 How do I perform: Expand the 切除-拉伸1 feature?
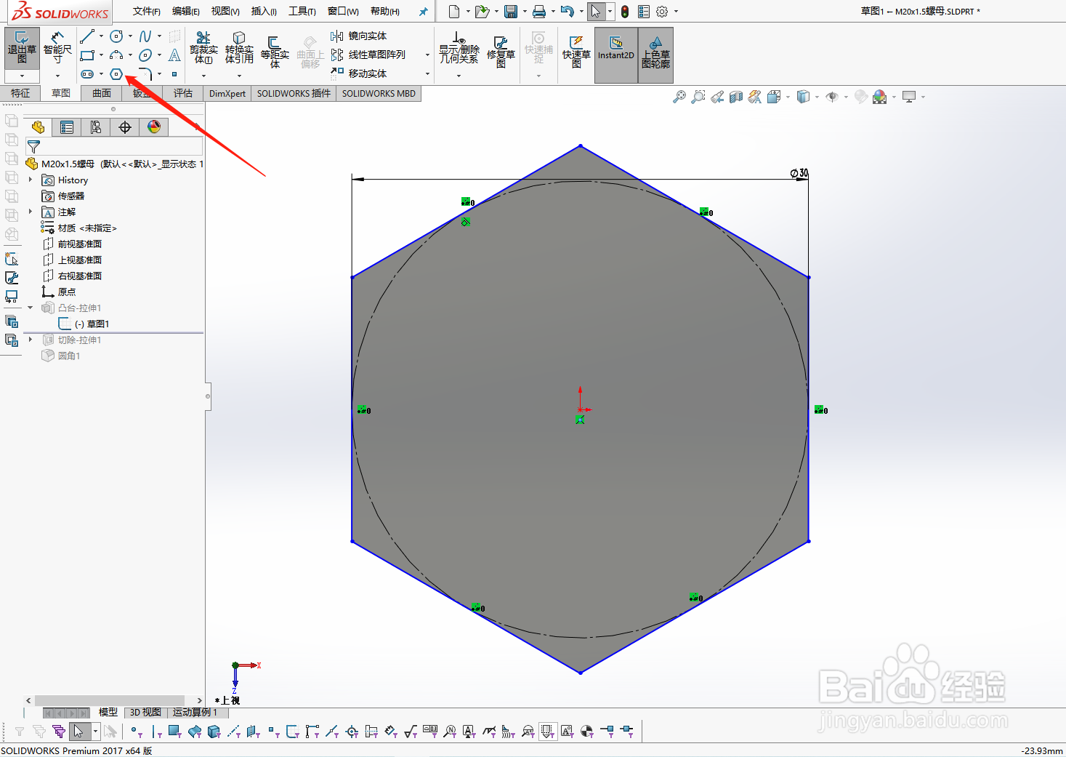click(x=31, y=340)
